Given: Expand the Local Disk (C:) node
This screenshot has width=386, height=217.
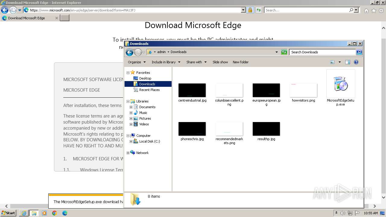Looking at the screenshot, I should pyautogui.click(x=131, y=141).
